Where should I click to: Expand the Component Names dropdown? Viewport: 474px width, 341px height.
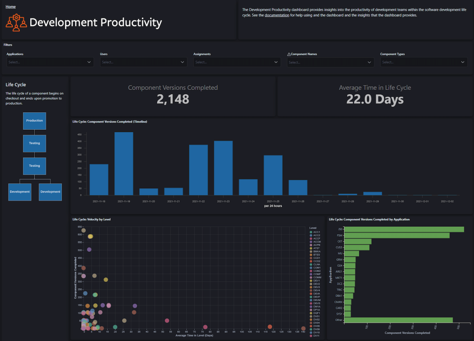pos(330,62)
